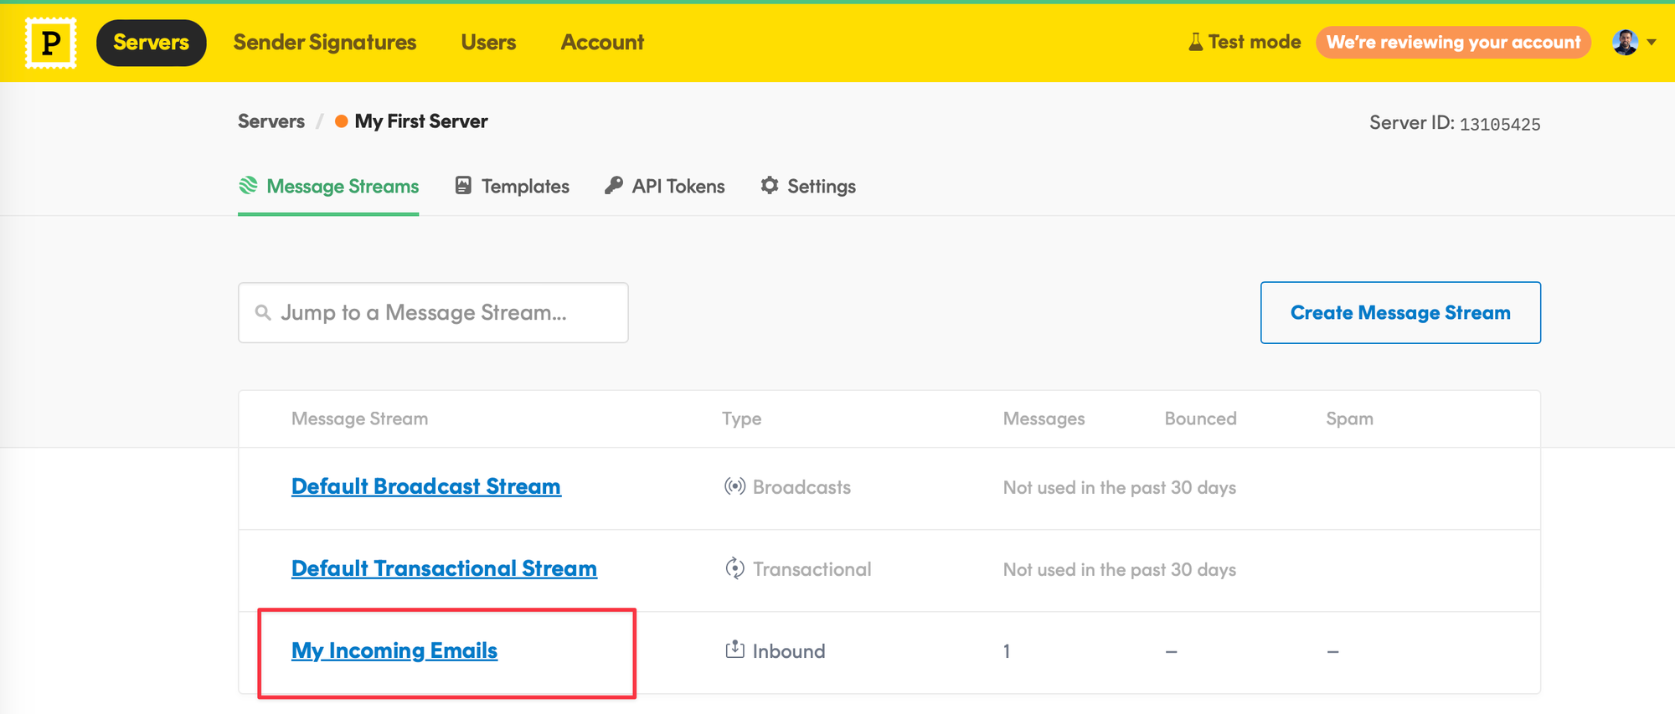Go to the Users page
1675x714 pixels.
coord(488,43)
